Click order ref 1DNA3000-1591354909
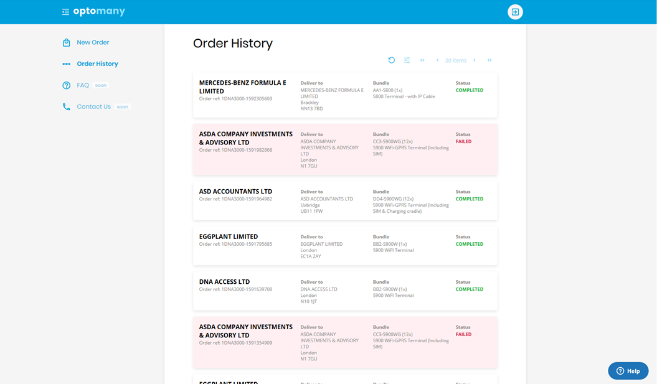 click(235, 343)
